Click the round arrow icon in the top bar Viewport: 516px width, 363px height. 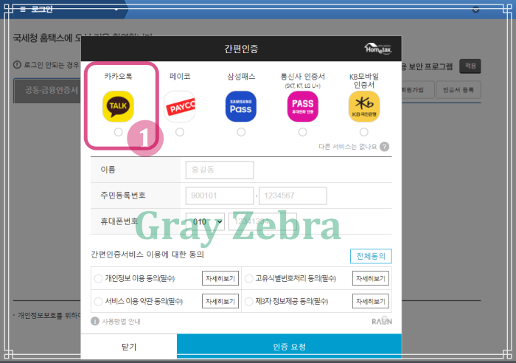476,10
